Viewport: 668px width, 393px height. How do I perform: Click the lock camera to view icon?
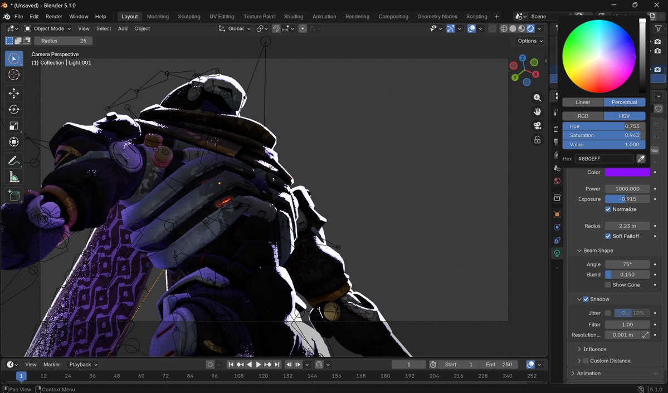coord(537,140)
